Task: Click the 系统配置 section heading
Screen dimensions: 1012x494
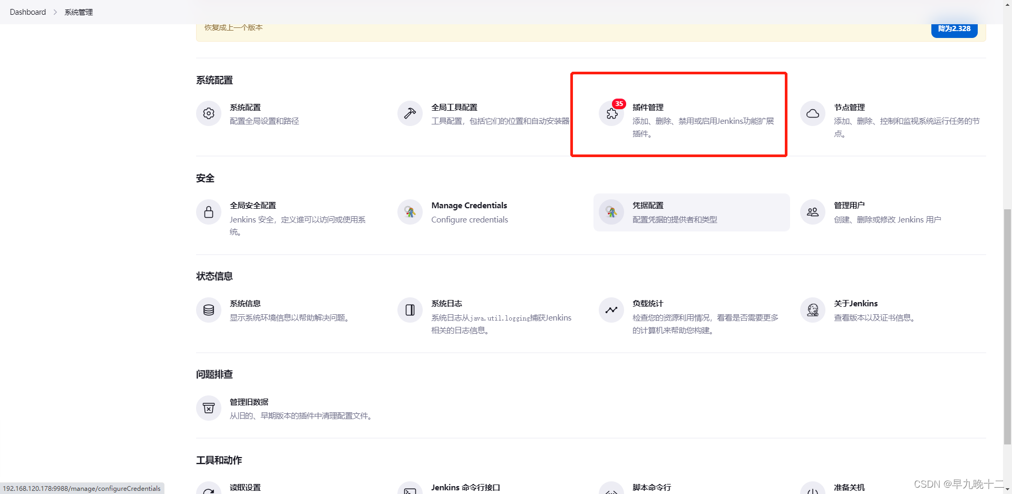Action: 215,80
